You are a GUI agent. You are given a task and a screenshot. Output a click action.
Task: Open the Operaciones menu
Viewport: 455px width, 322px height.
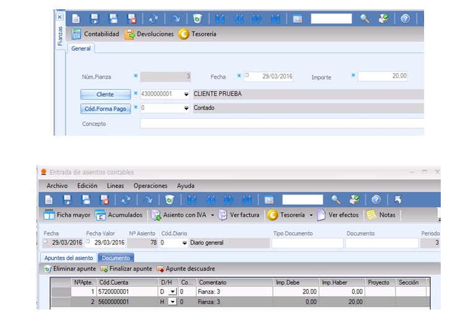(150, 186)
